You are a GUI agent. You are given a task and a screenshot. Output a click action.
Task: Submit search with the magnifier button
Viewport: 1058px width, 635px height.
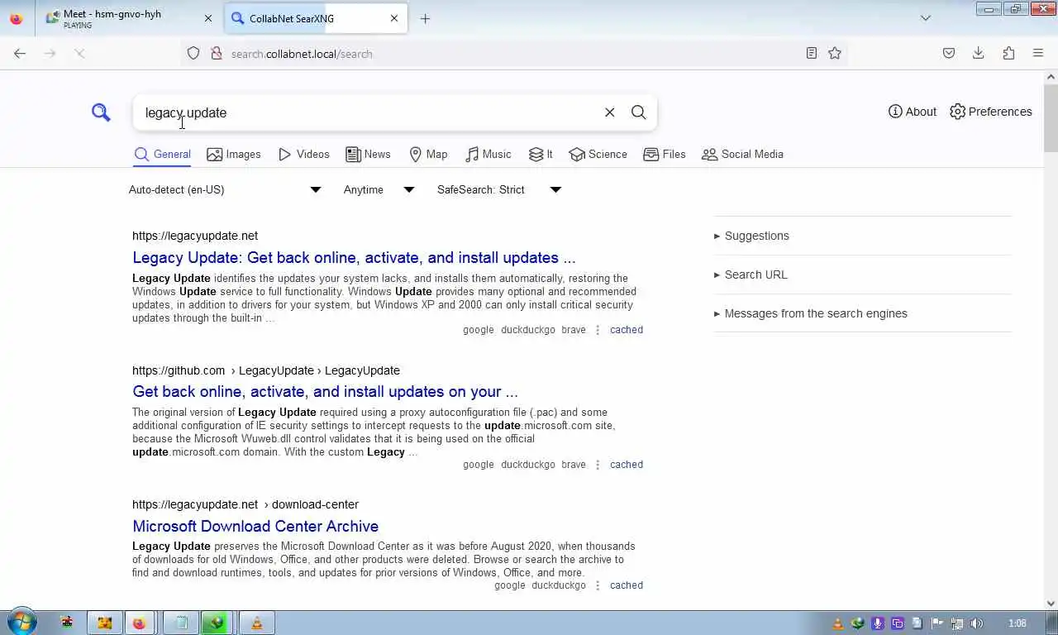coord(639,112)
